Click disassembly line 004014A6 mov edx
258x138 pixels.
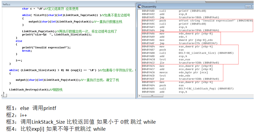click(x=177, y=34)
